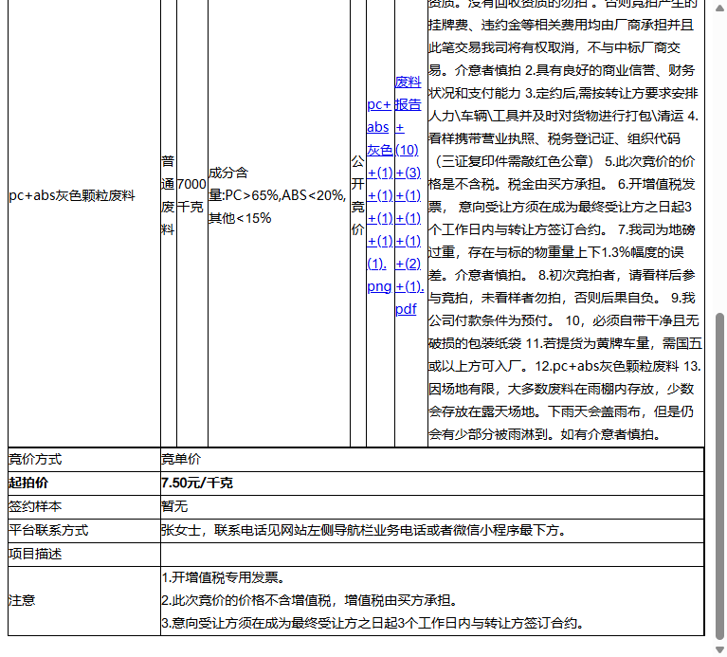Screen dimensions: 727x657
Task: Click the 公开竞价 cell
Action: (x=357, y=195)
